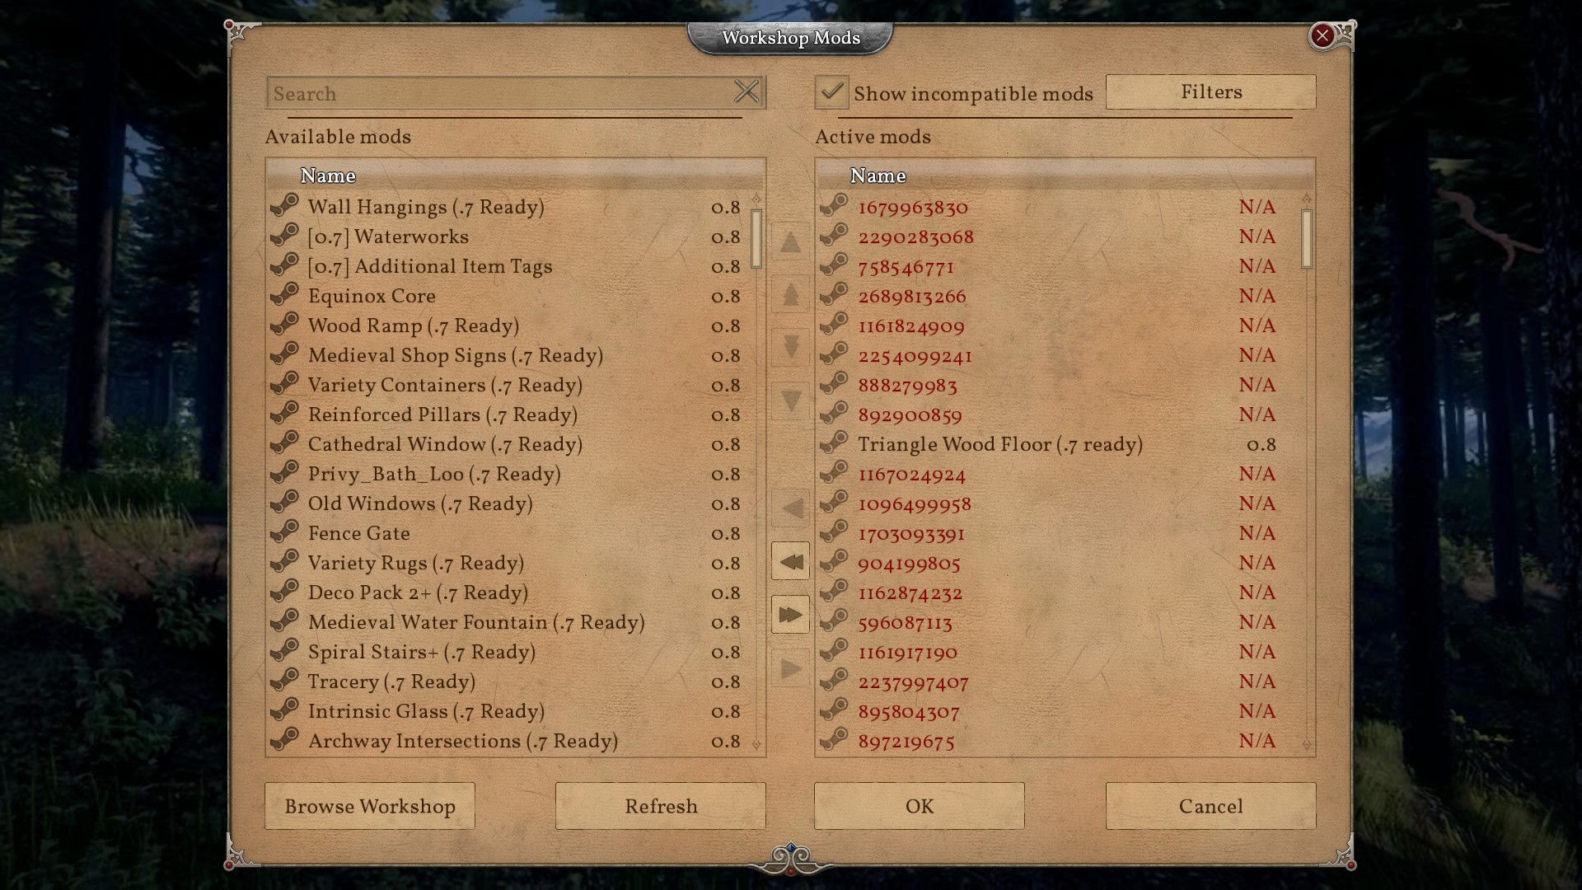Screen dimensions: 1582x890
Task: Click the Browse Workshop button
Action: pos(369,804)
